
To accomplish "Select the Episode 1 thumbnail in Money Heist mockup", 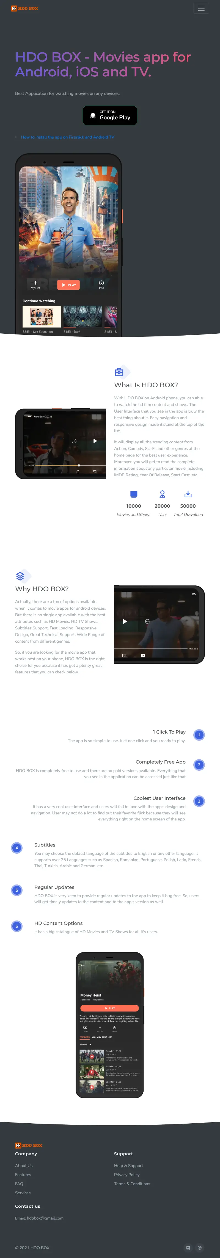I will point(92,1057).
